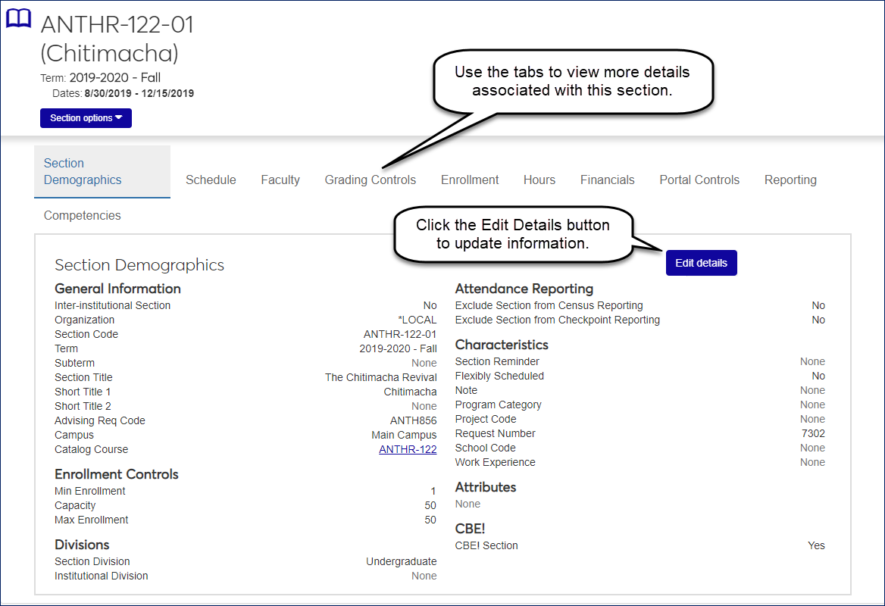Open the Faculty tab
This screenshot has width=885, height=606.
pos(280,180)
